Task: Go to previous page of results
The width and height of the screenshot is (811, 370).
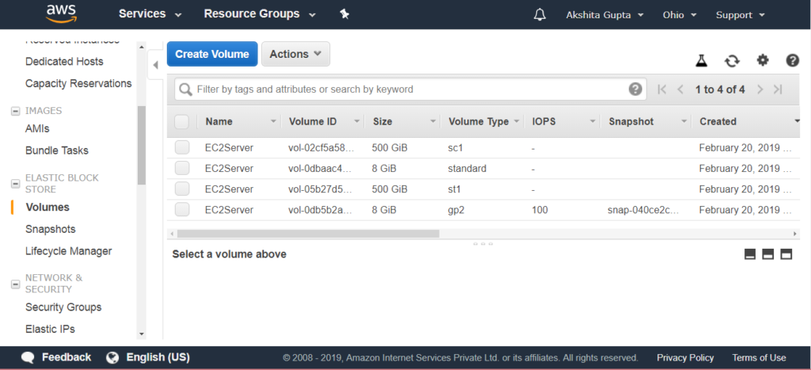Action: [680, 90]
